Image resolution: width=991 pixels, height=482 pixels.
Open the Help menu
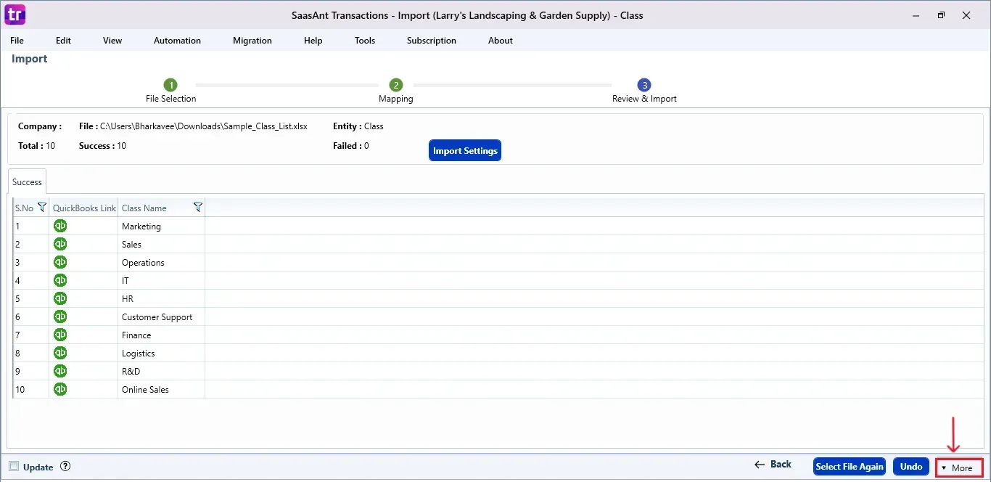(x=313, y=41)
